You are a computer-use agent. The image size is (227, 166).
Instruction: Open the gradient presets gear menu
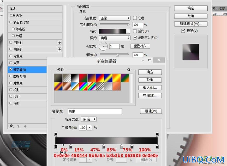[x=129, y=70]
